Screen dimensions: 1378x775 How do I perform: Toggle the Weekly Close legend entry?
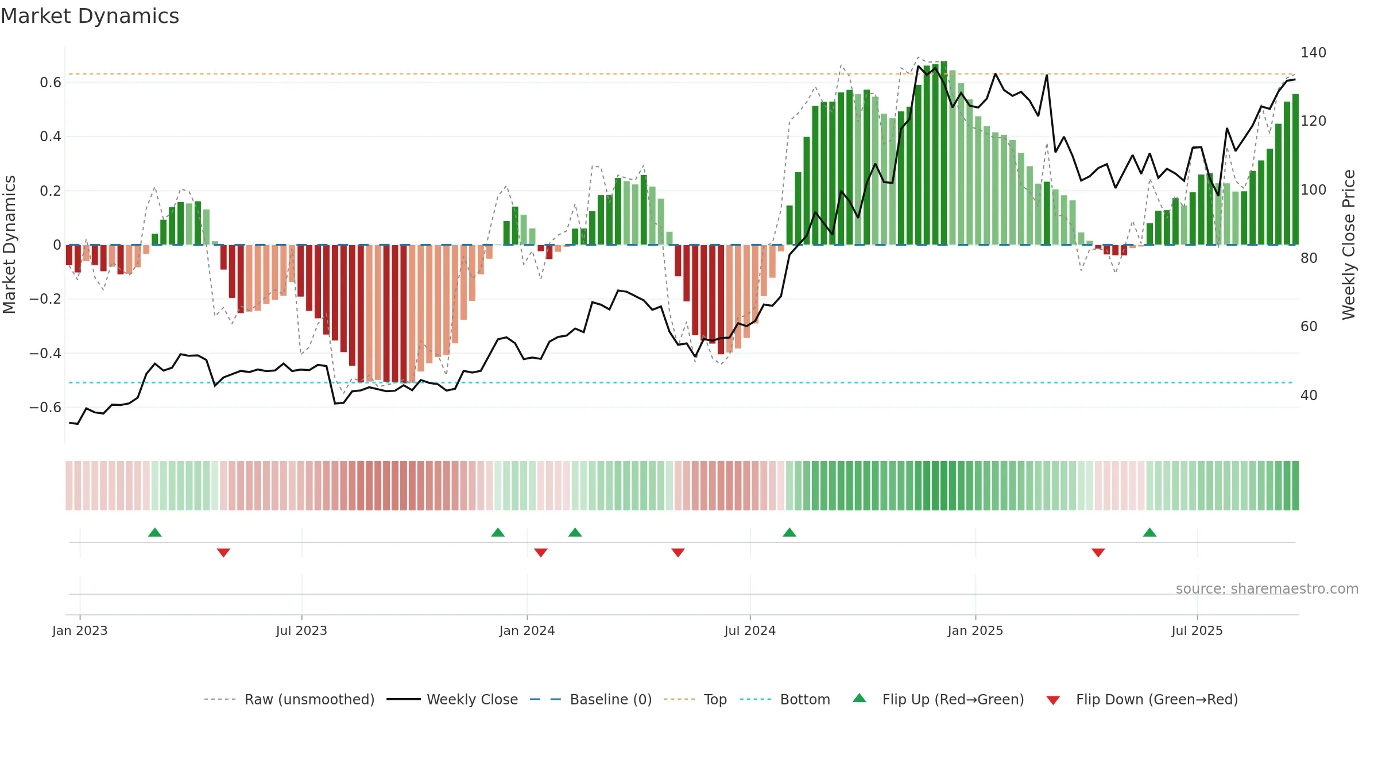452,699
